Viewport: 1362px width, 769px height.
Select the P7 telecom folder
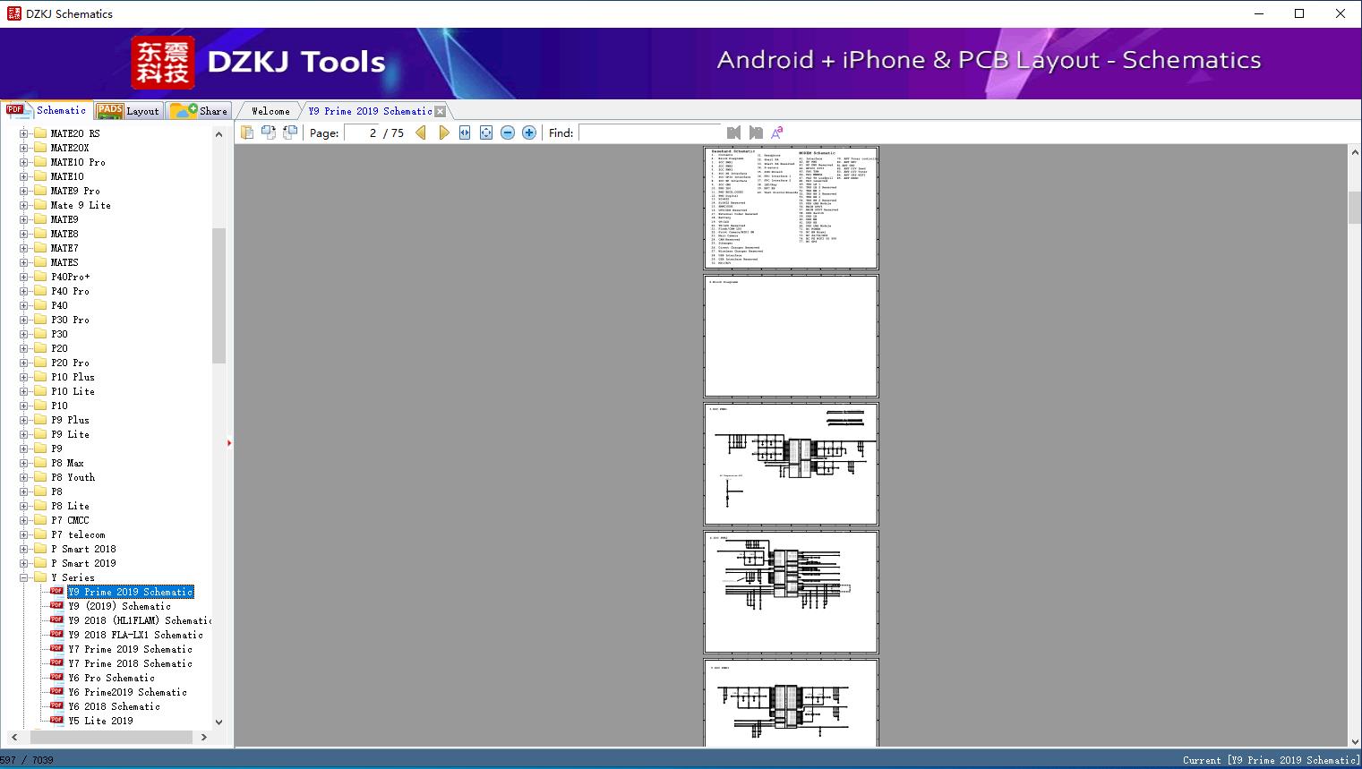coord(78,534)
